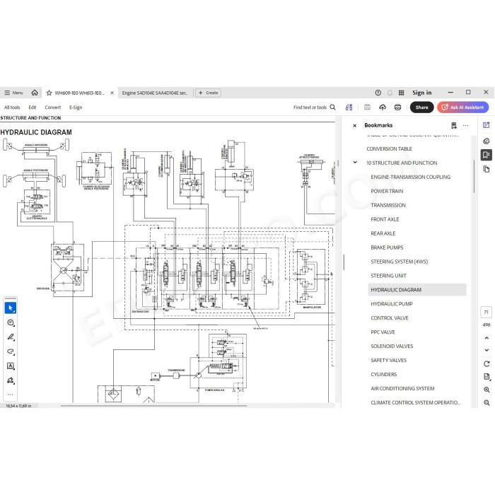Open POWER TRAIN bookmark
The width and height of the screenshot is (495, 495).
(x=387, y=191)
